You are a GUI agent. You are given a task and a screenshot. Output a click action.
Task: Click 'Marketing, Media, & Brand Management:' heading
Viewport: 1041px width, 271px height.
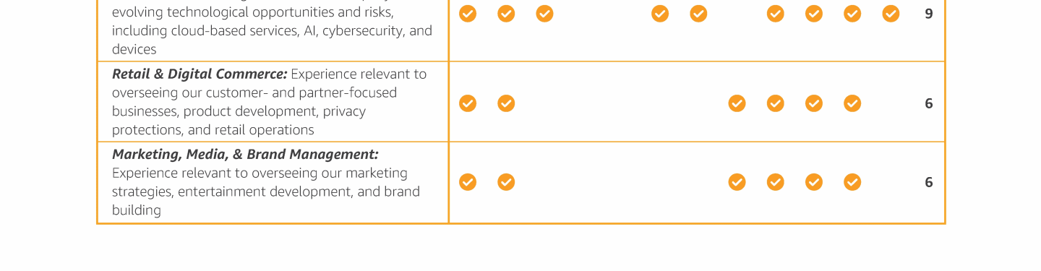pyautogui.click(x=245, y=155)
